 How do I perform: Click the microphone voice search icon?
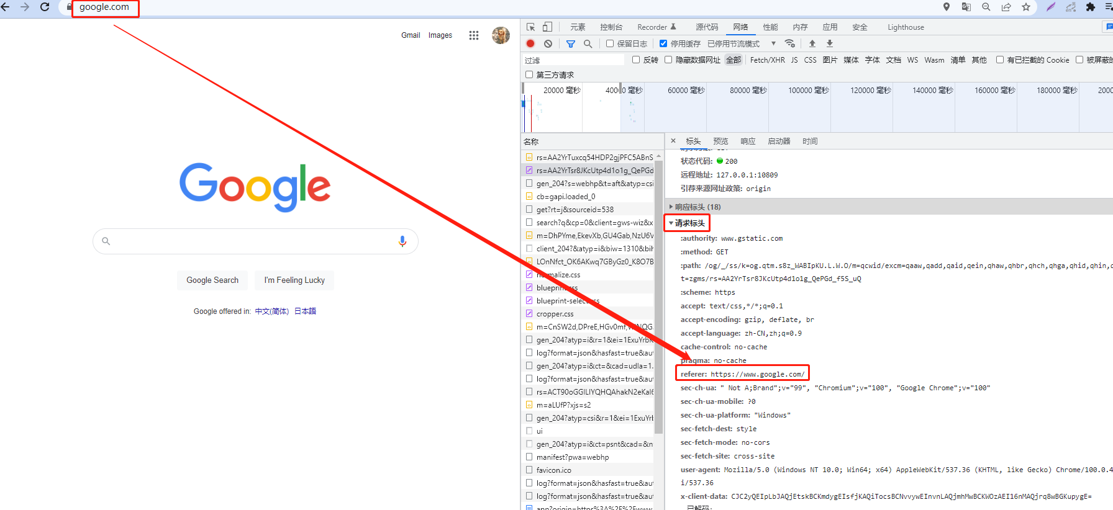coord(402,241)
